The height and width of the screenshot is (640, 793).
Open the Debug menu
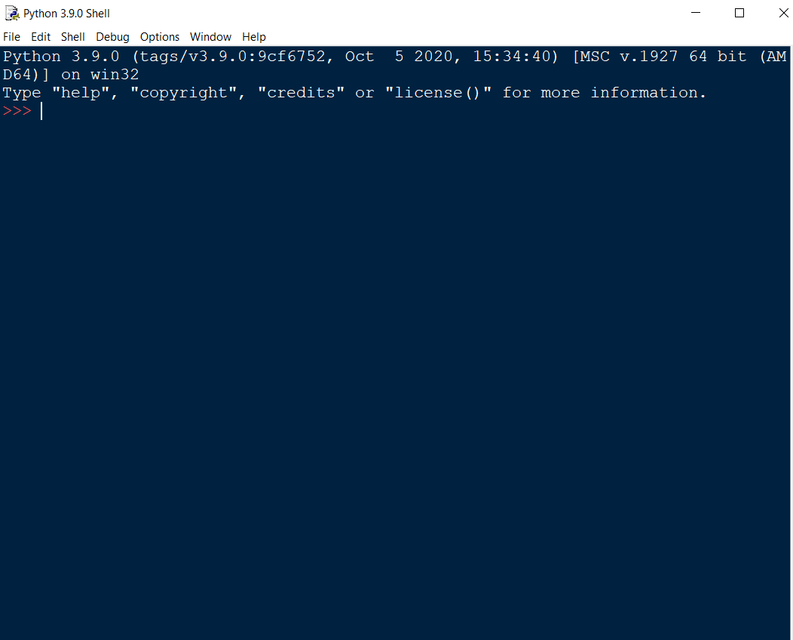112,36
